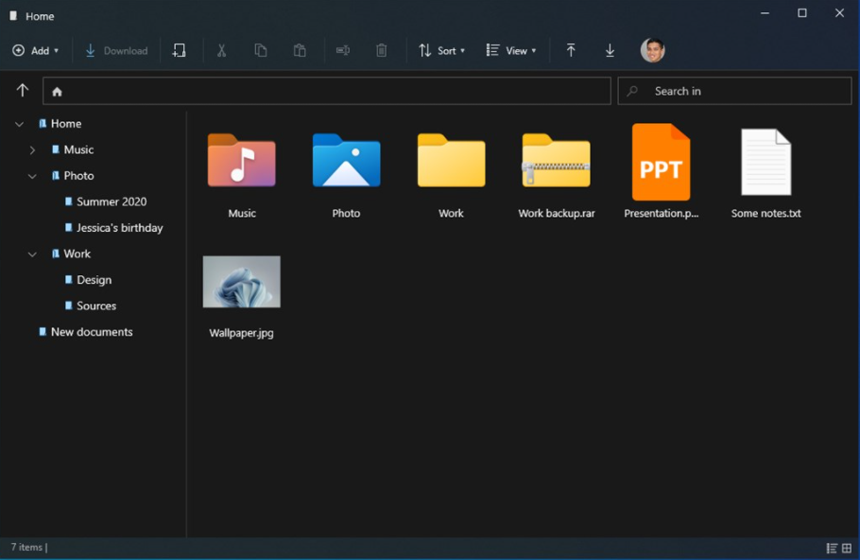Select New documents in tree
The width and height of the screenshot is (860, 560).
tap(92, 332)
